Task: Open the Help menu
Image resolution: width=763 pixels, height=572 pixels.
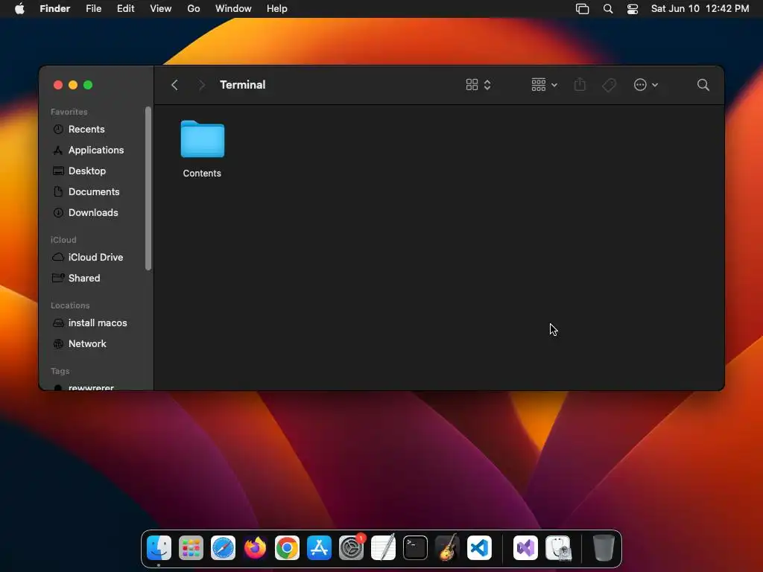Action: pyautogui.click(x=277, y=9)
